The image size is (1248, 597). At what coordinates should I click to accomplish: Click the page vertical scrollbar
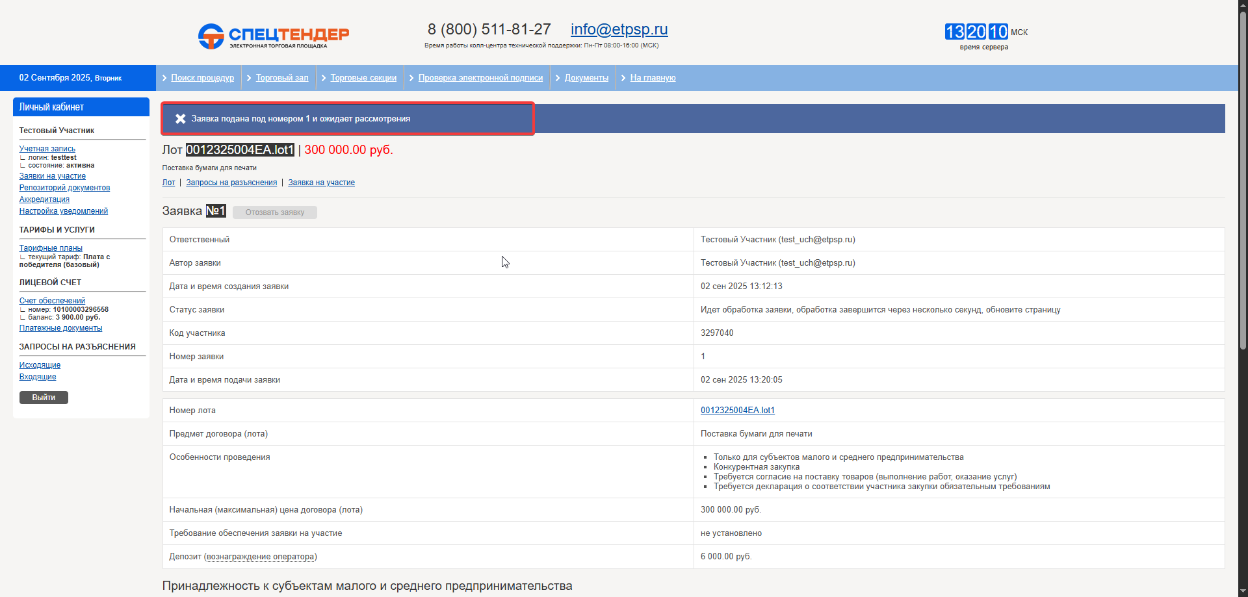[x=1243, y=195]
